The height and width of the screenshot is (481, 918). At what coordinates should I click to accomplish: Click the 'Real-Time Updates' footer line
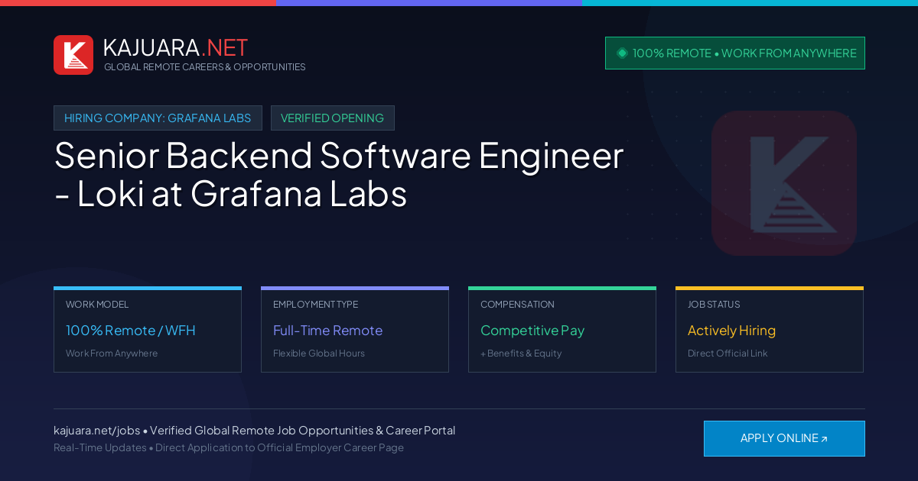tap(229, 447)
